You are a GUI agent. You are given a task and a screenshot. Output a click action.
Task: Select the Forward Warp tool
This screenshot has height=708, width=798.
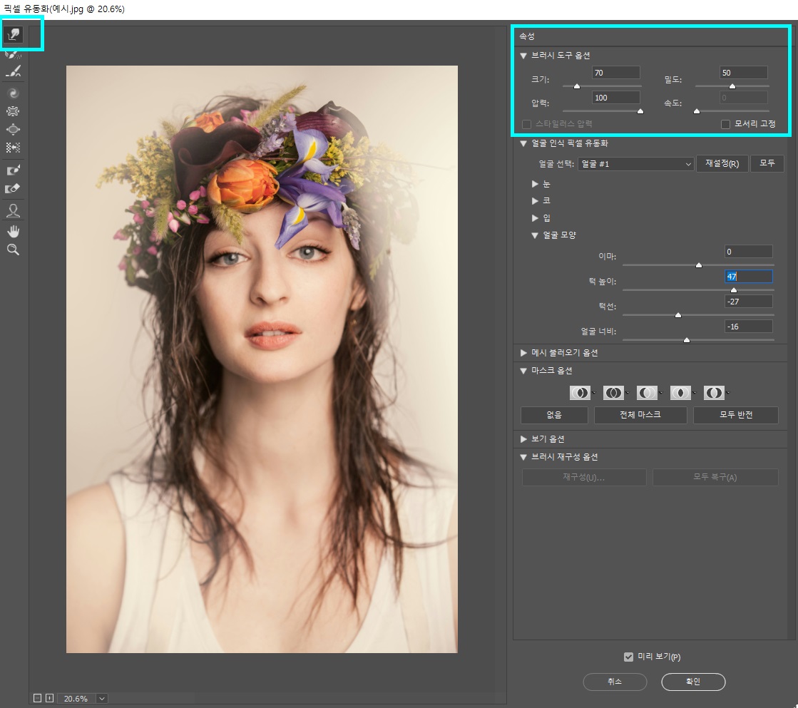coord(14,34)
